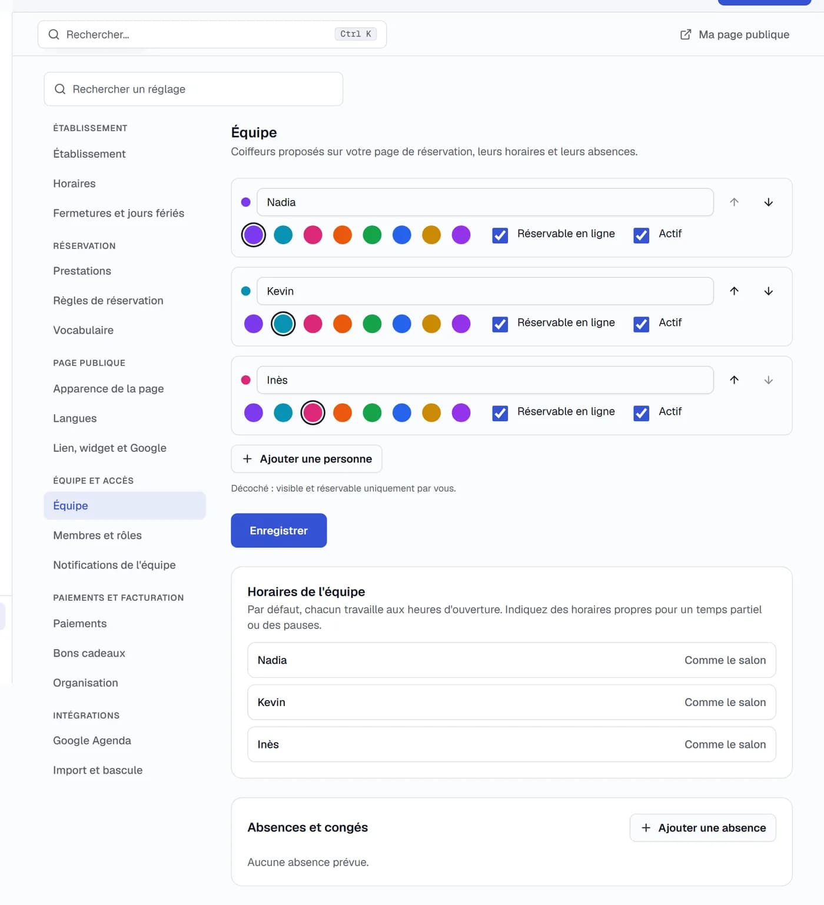The image size is (824, 905).
Task: Open Membres et rôles settings
Action: pyautogui.click(x=98, y=535)
